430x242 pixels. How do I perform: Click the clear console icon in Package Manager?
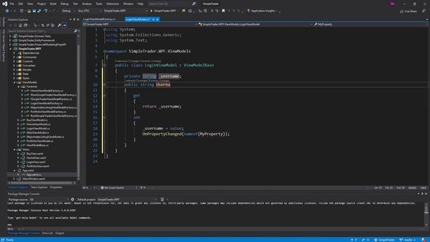[162, 200]
